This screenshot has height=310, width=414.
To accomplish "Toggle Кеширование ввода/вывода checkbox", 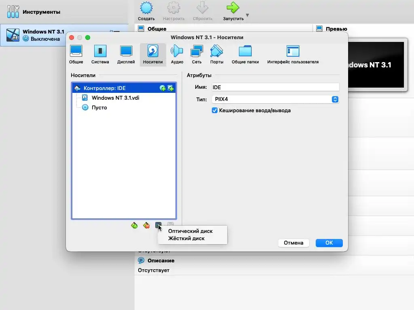I will [215, 111].
